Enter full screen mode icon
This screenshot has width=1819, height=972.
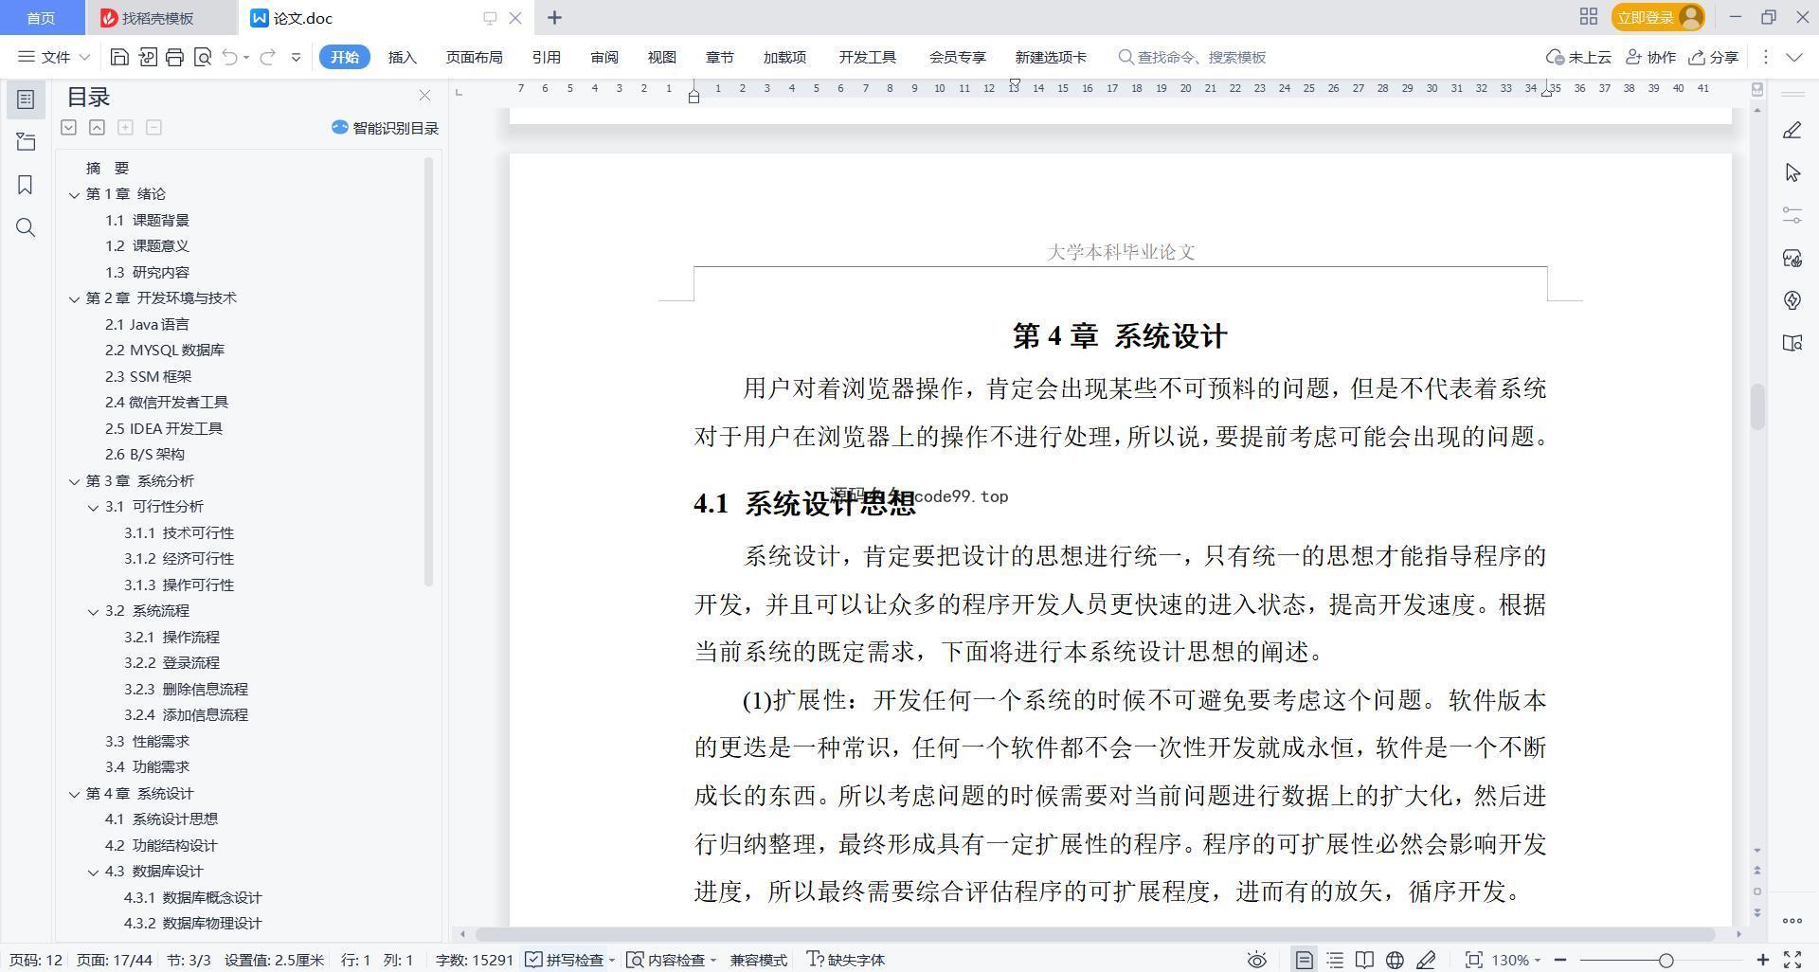click(x=1792, y=960)
